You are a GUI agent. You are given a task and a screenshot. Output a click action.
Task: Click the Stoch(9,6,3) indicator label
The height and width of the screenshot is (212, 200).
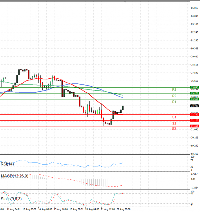pyautogui.click(x=11, y=199)
